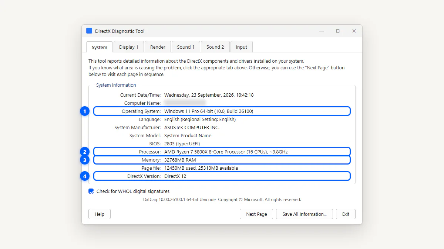Click the 32768MB RAM memory value
The image size is (444, 249).
[180, 160]
